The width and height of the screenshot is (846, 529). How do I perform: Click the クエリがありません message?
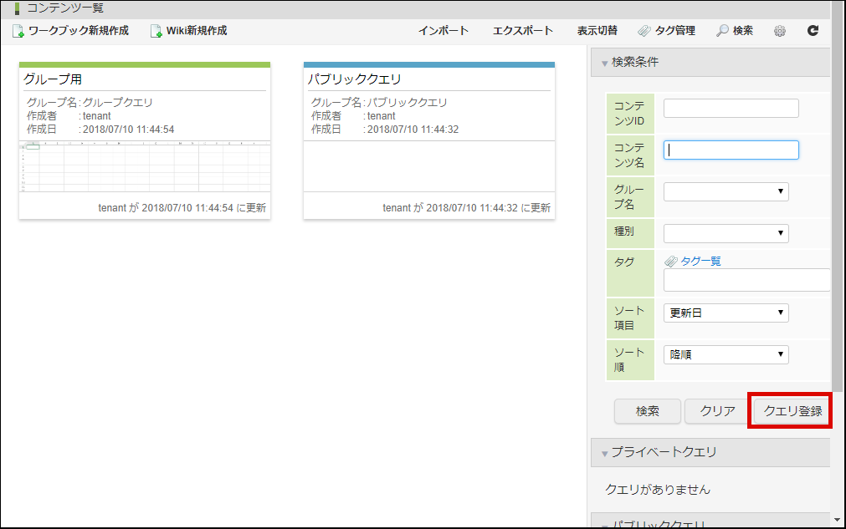tap(658, 490)
